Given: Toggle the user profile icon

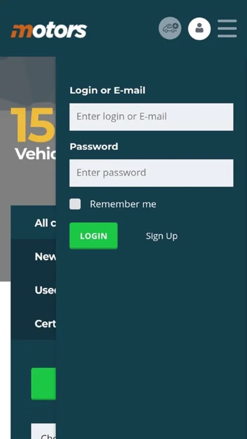Looking at the screenshot, I should pyautogui.click(x=199, y=29).
